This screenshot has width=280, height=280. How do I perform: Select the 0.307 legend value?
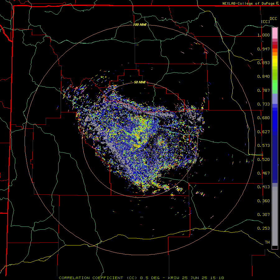coord(264,215)
